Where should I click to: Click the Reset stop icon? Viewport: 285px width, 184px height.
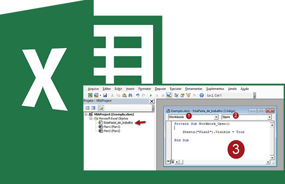tap(163, 95)
